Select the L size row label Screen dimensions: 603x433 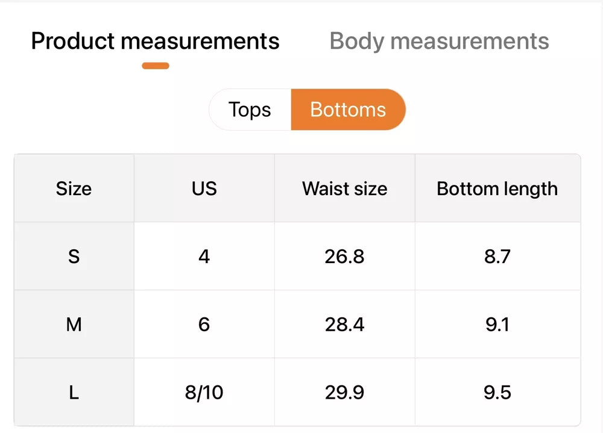tap(74, 392)
